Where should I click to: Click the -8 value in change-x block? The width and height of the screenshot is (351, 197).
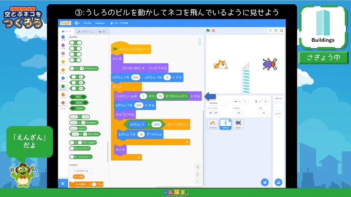[141, 134]
